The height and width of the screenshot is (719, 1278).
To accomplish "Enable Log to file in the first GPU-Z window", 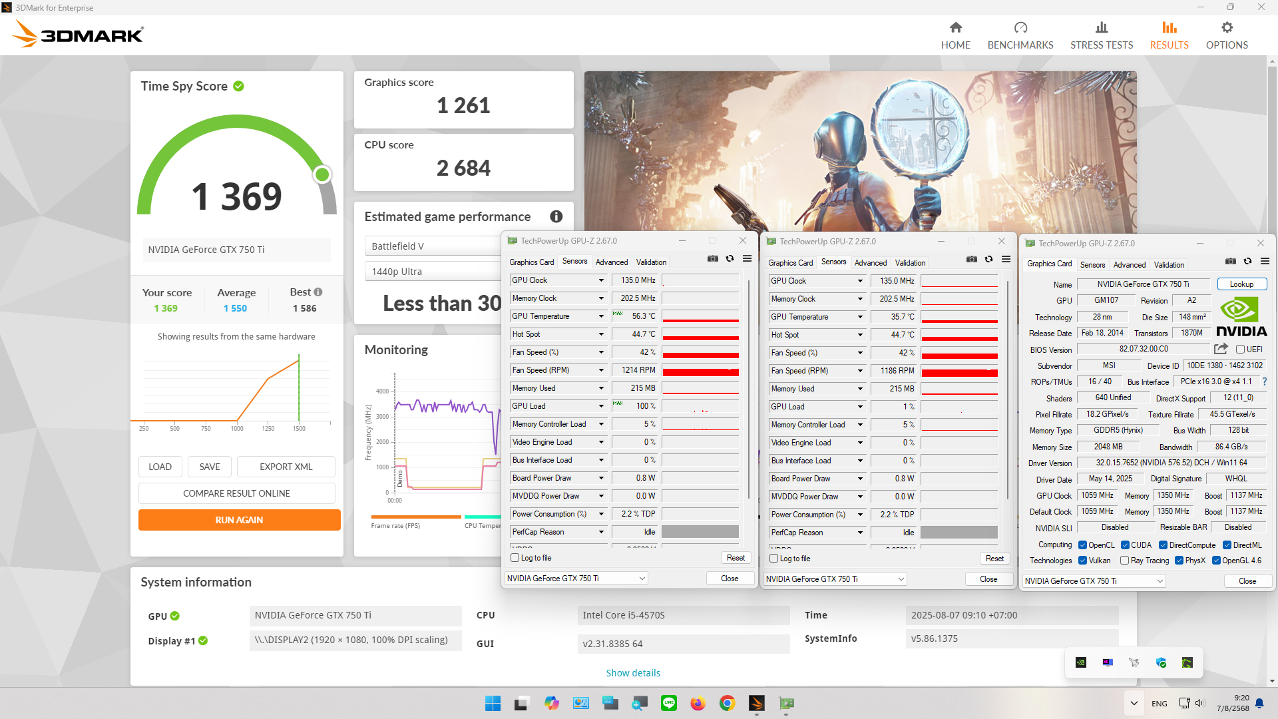I will [515, 558].
